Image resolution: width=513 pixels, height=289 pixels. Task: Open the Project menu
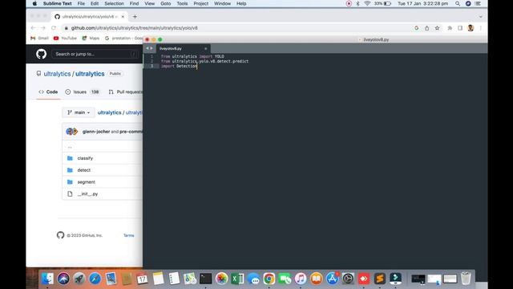pos(201,3)
